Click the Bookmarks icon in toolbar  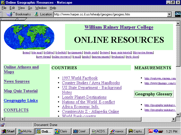[x=10, y=14]
